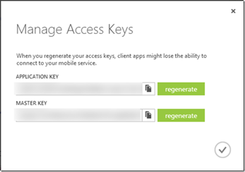
Task: Close the Manage Access Keys dialog
Action: (233, 11)
